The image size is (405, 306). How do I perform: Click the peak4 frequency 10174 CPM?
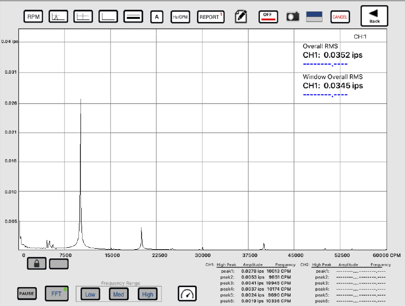(x=279, y=289)
